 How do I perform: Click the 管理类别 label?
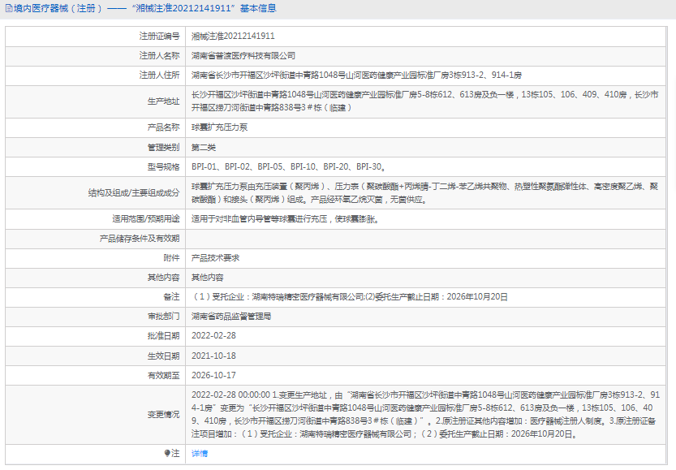click(x=163, y=148)
